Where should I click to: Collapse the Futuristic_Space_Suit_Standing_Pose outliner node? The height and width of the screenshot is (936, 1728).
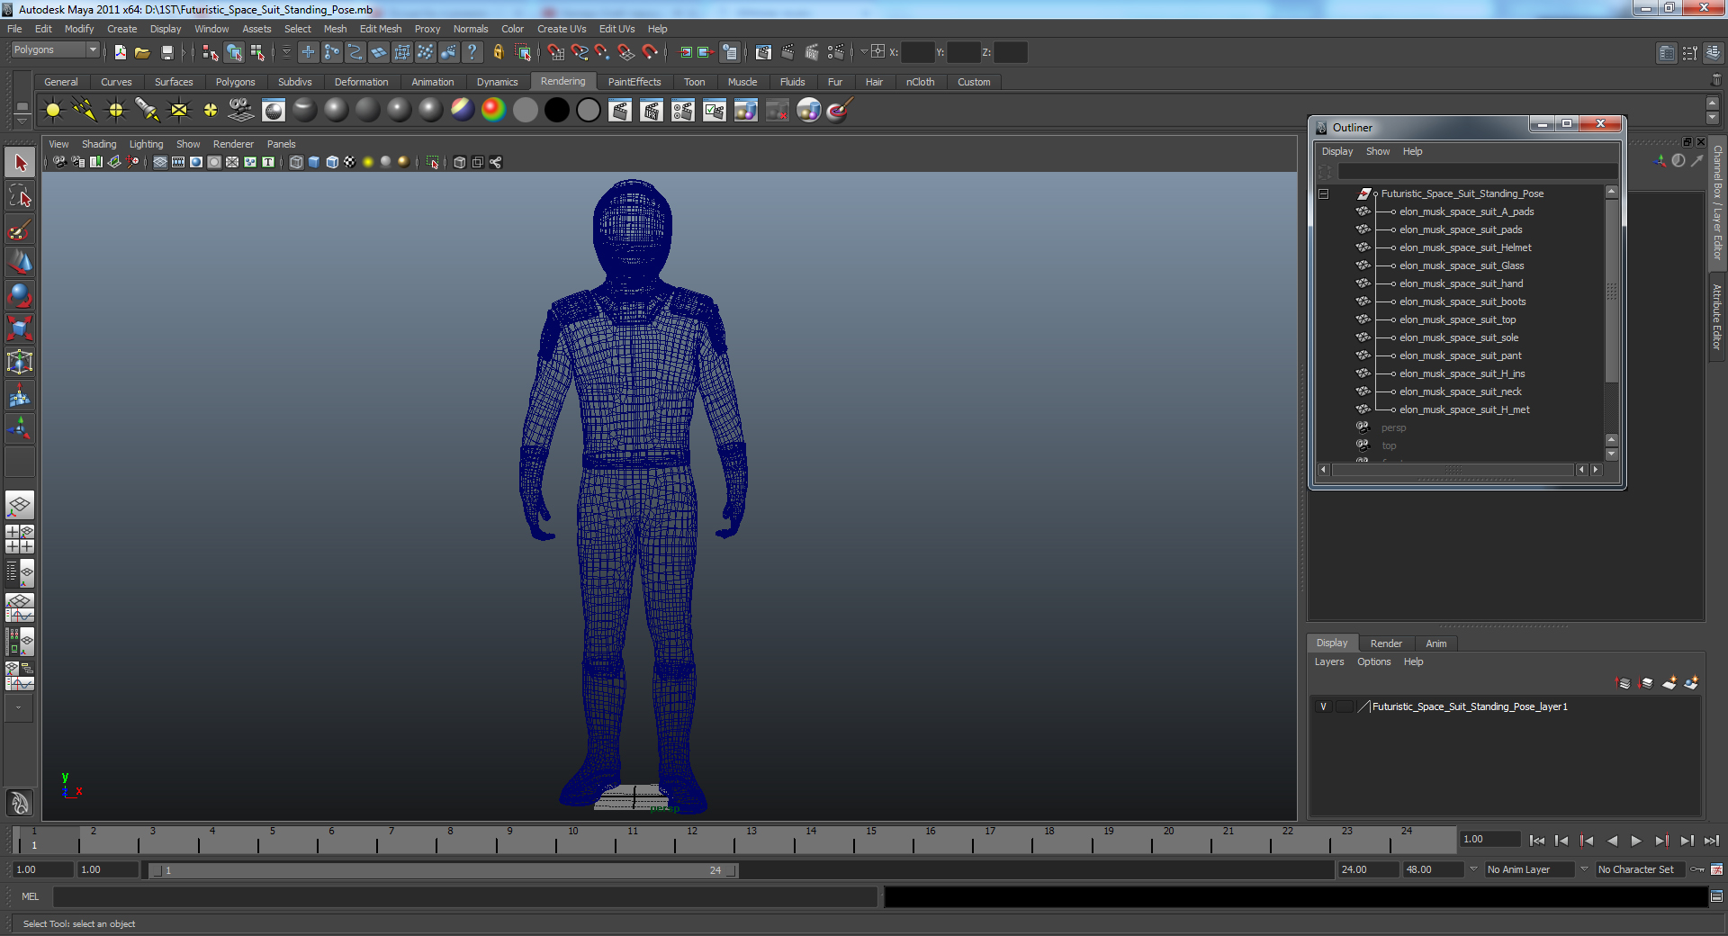click(x=1324, y=194)
